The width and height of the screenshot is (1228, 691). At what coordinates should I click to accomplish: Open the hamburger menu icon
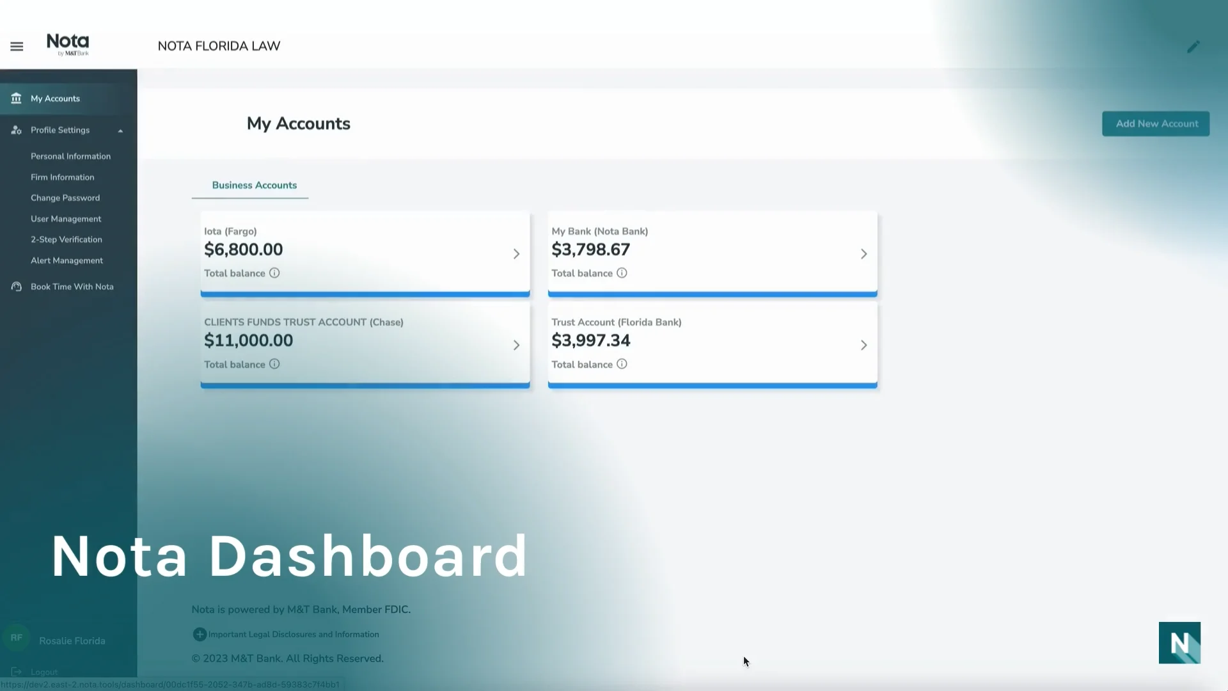(17, 46)
